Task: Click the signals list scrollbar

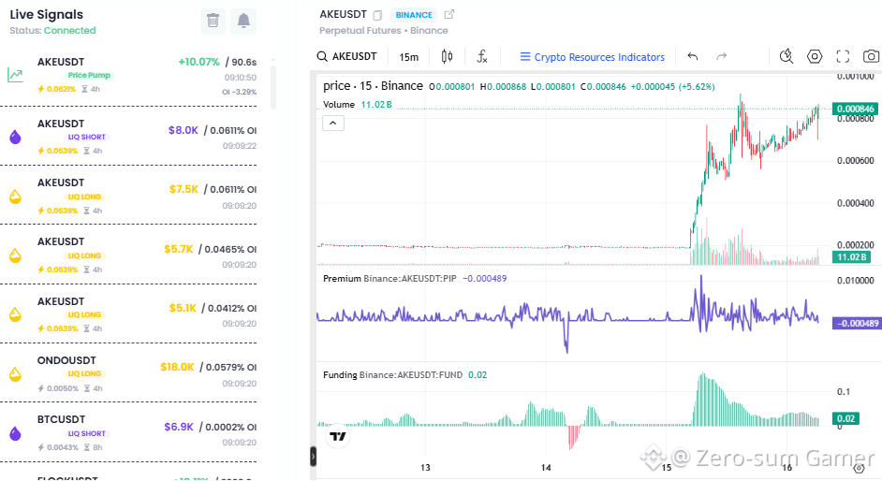Action: coord(273,87)
